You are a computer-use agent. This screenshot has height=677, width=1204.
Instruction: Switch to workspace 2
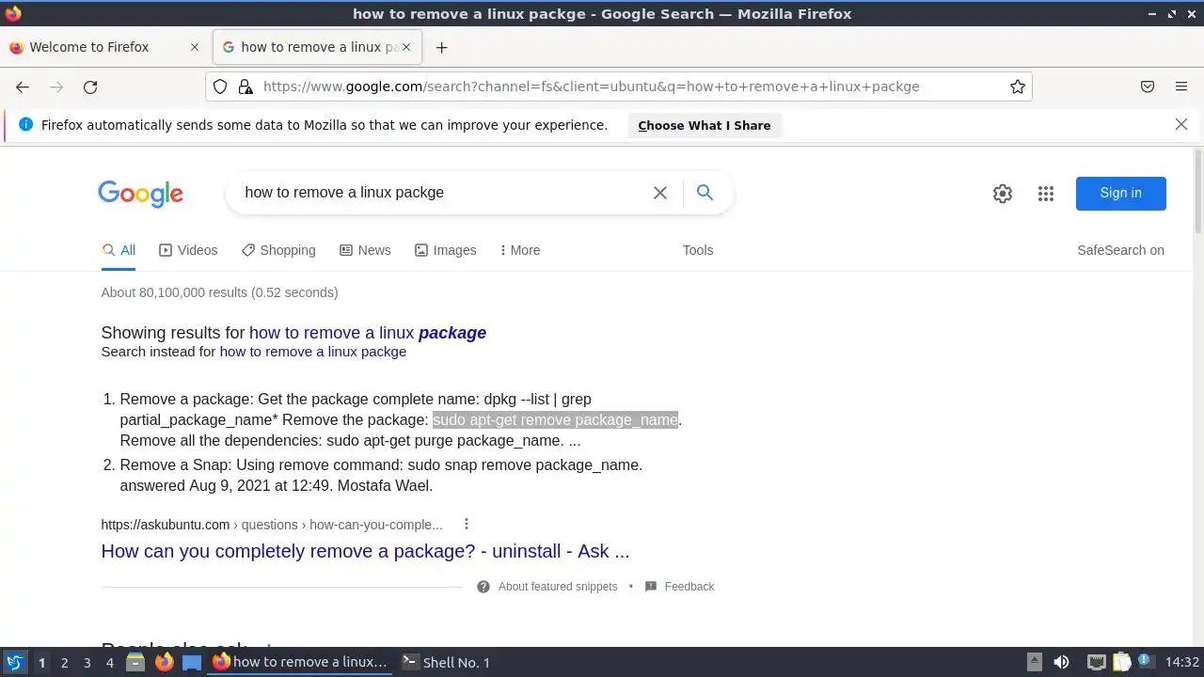pos(64,662)
